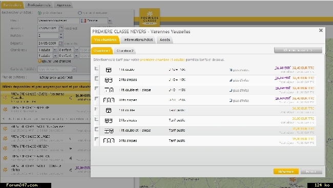Click plus d'infos icon for 1 lit double
333x188 pixels.
click(x=231, y=70)
